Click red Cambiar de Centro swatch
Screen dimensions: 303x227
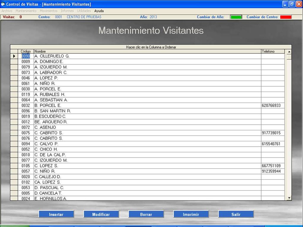[x=286, y=17]
